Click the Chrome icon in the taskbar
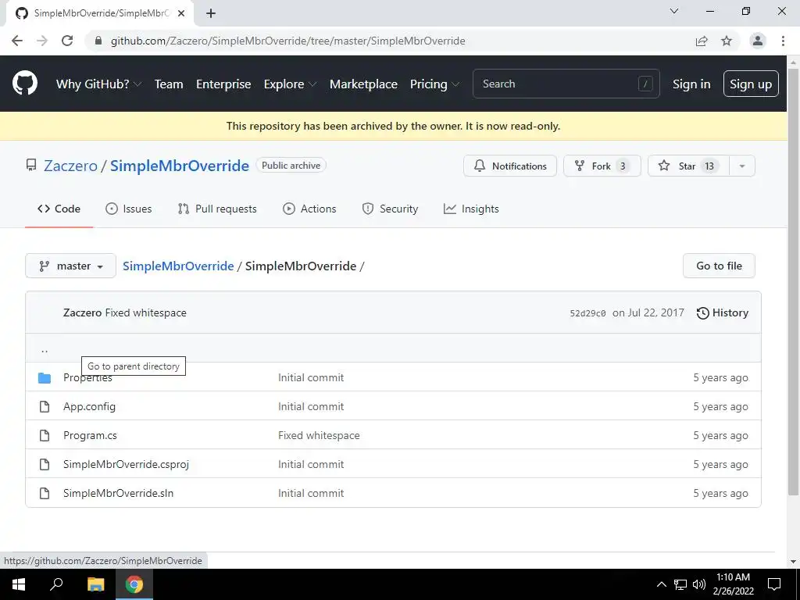Screen dimensions: 800x600 pos(134,584)
